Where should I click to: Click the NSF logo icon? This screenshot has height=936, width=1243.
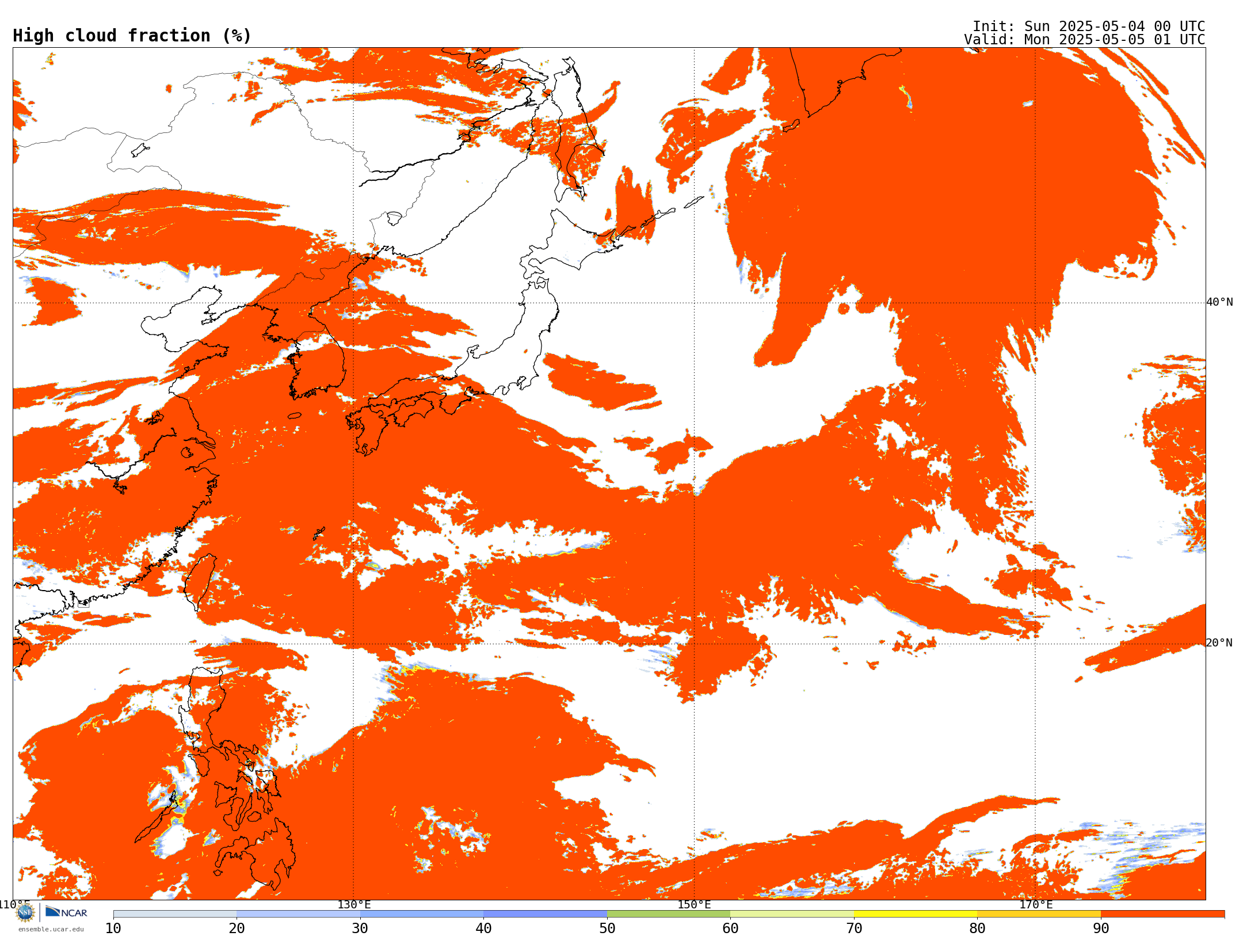[25, 912]
